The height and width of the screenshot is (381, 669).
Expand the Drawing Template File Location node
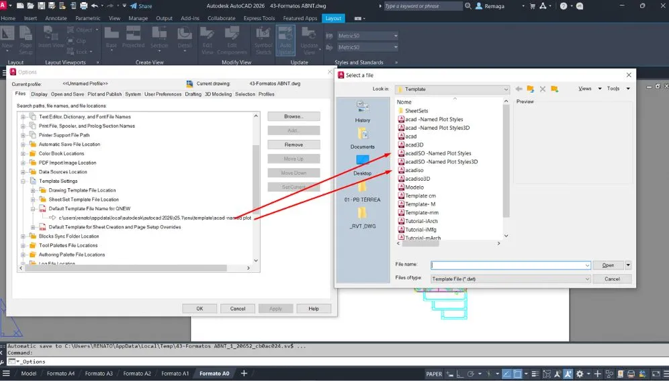click(32, 190)
